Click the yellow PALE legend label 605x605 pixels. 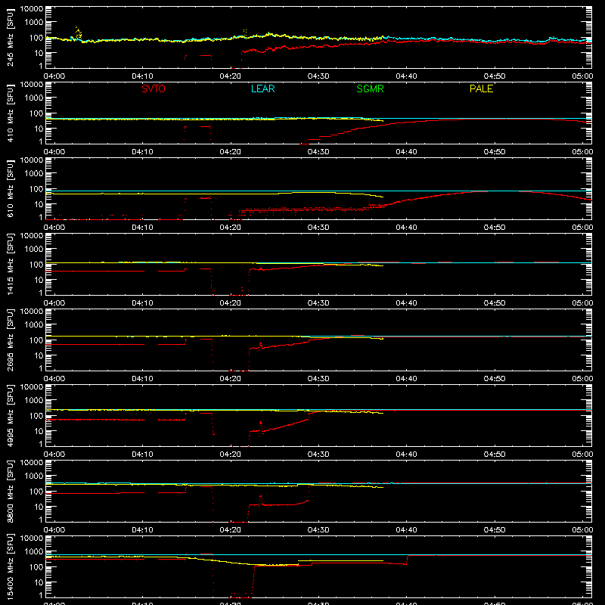click(481, 88)
